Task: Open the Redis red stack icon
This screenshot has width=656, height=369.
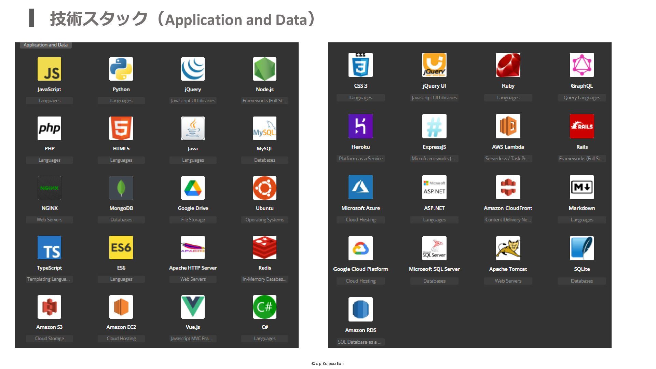Action: [264, 247]
